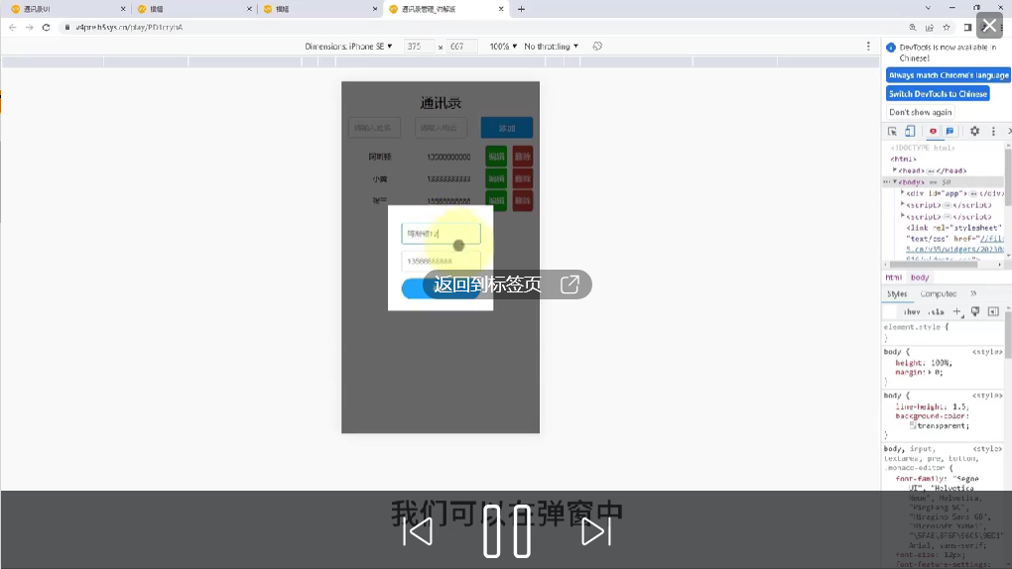Expand the second script node

coord(902,216)
